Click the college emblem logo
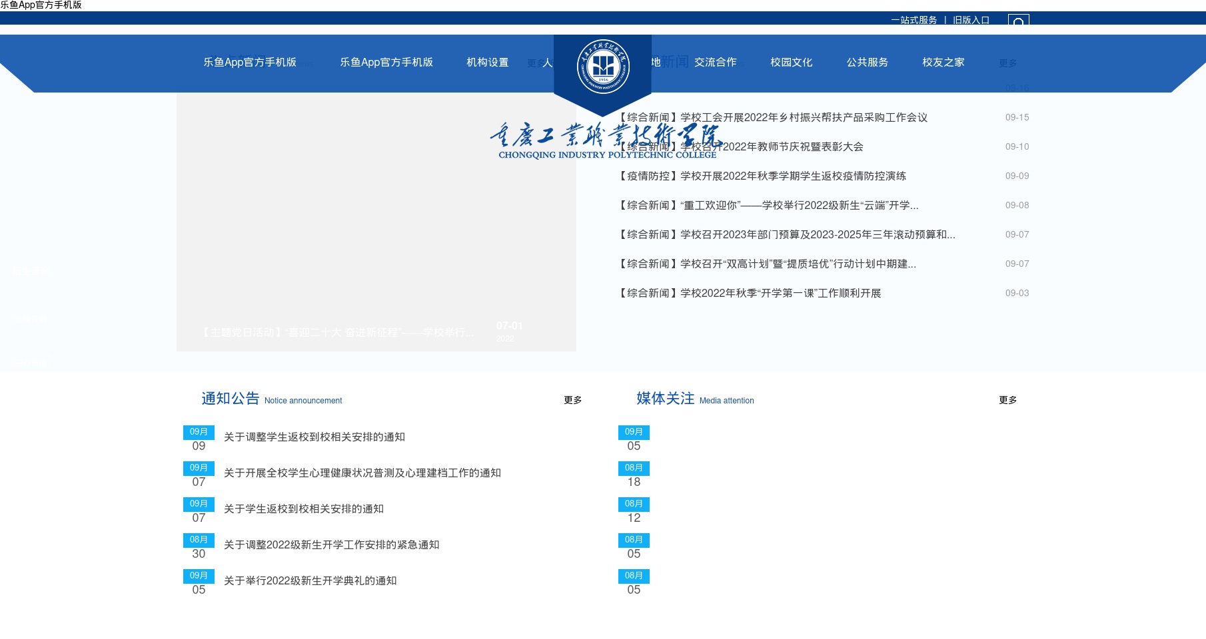 click(603, 67)
